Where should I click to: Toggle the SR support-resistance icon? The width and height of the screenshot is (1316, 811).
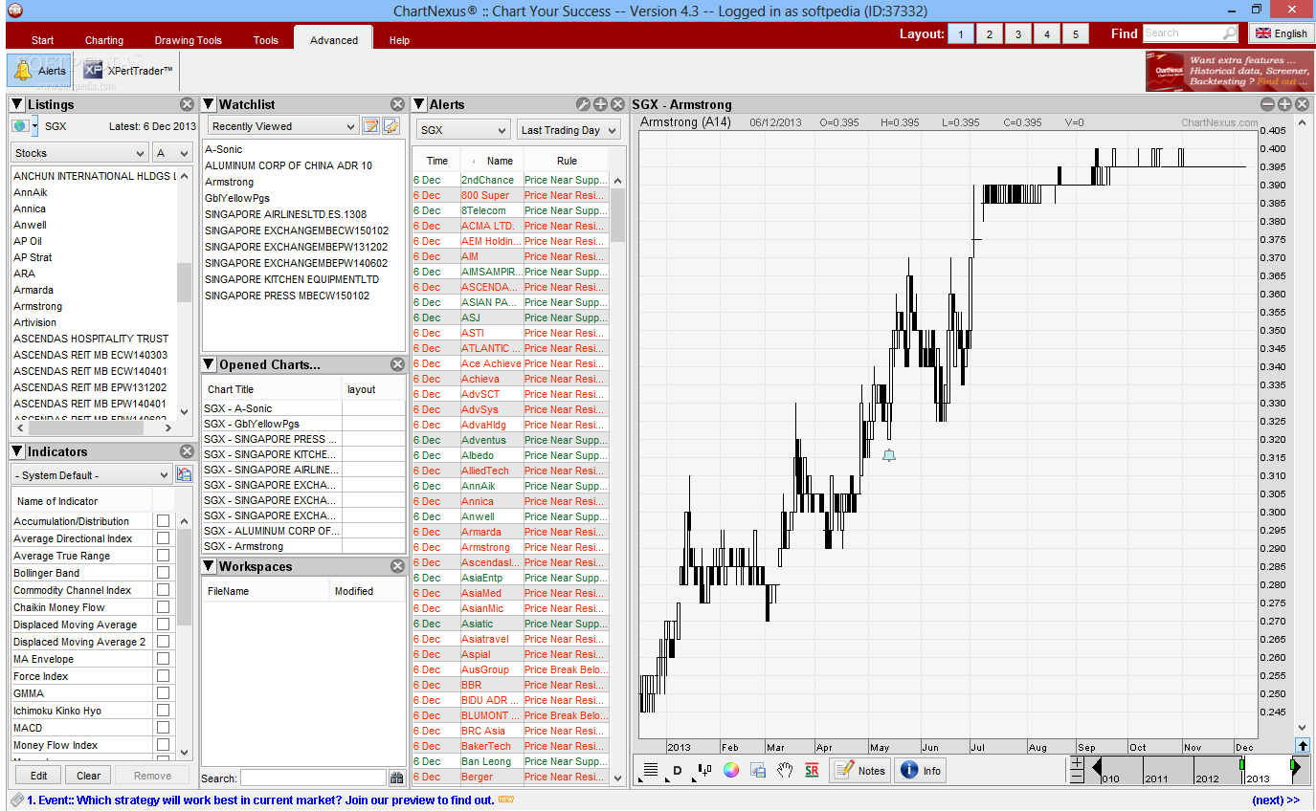point(812,770)
